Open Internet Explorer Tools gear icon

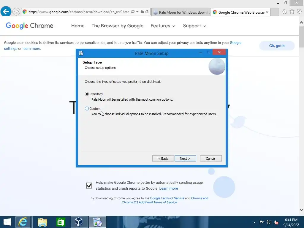pos(299,12)
